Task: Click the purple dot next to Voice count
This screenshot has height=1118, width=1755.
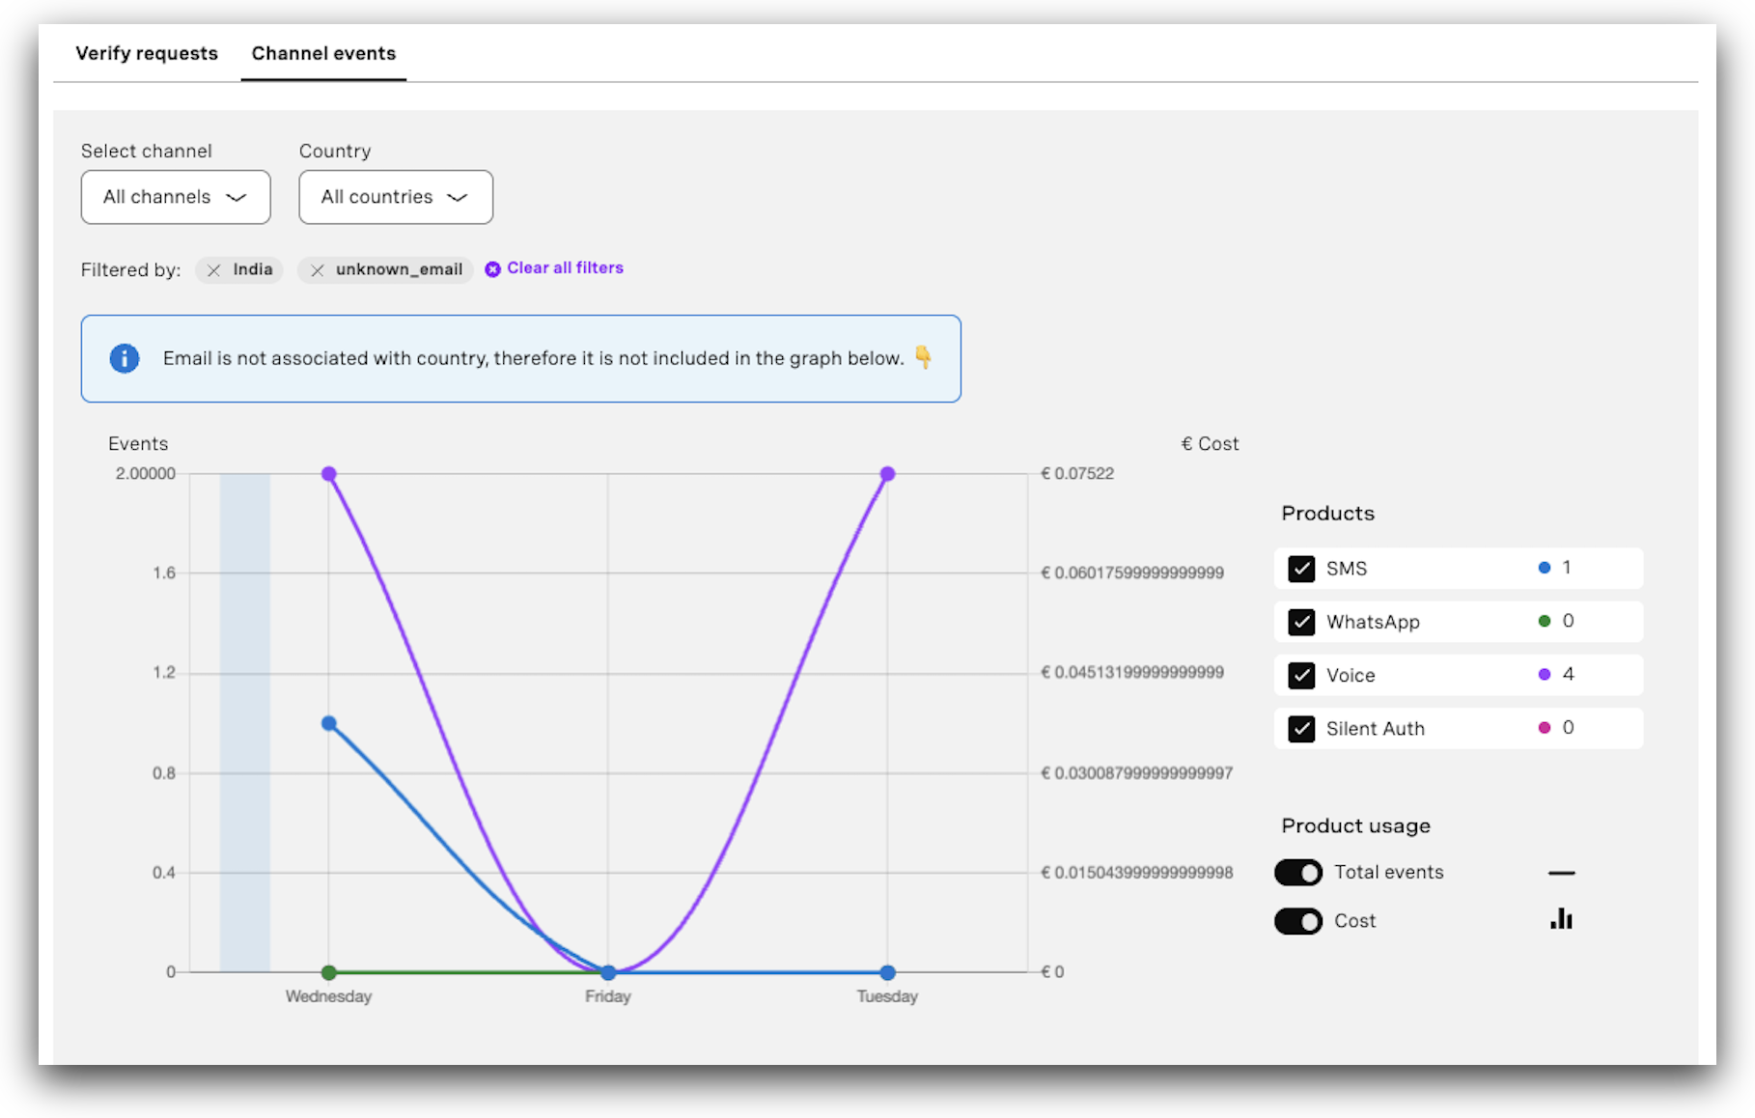Action: (x=1545, y=674)
